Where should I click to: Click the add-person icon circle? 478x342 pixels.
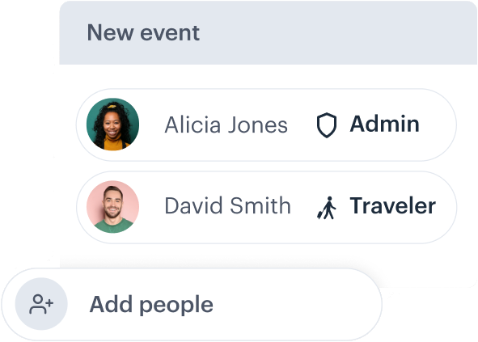(x=41, y=303)
